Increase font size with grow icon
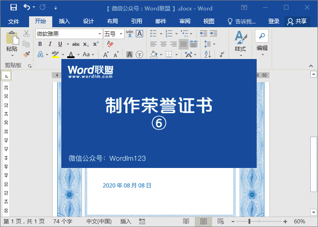 point(106,54)
